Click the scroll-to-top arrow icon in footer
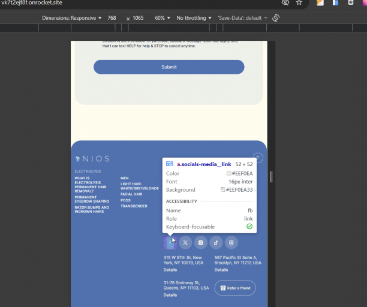Screen dimensions: 367x307 (258, 158)
